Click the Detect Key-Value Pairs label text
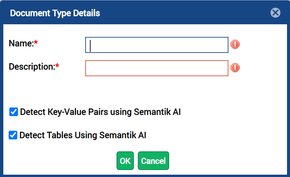Image resolution: width=290 pixels, height=177 pixels. tap(101, 112)
